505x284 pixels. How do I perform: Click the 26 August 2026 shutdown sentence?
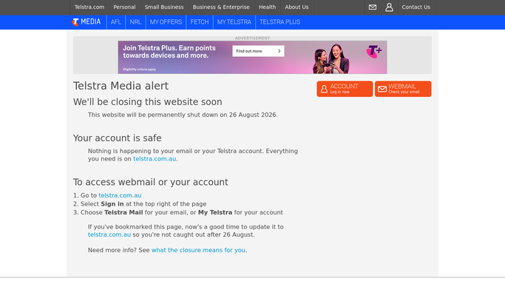click(183, 115)
